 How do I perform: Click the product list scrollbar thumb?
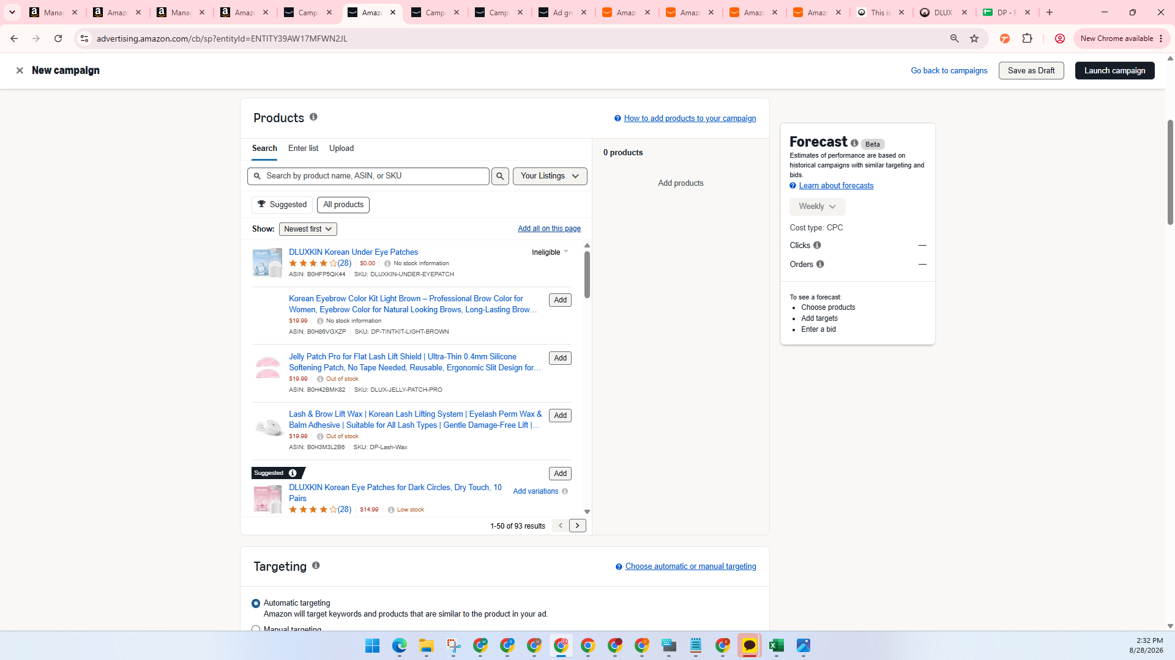587,275
